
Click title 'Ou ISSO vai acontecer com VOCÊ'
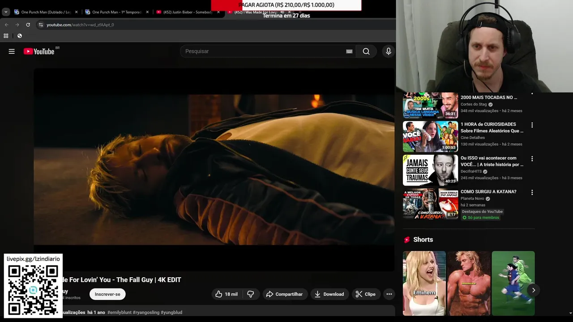[492, 161]
